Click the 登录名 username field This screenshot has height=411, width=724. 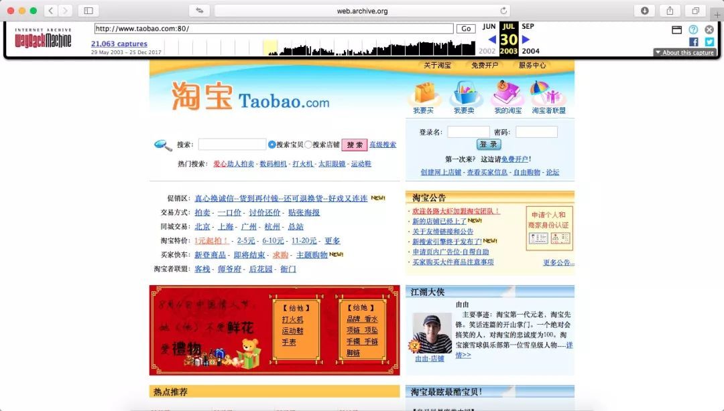(468, 132)
